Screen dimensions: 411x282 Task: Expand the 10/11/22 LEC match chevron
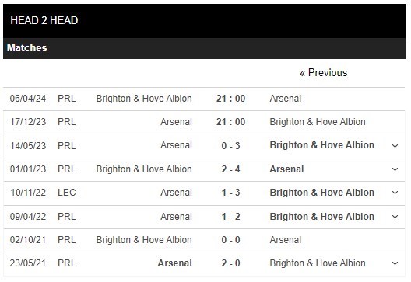tap(395, 193)
